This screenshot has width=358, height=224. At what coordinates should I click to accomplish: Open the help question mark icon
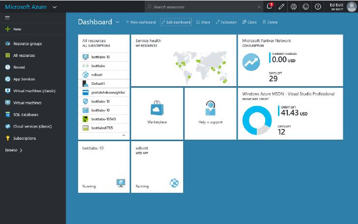(318, 7)
